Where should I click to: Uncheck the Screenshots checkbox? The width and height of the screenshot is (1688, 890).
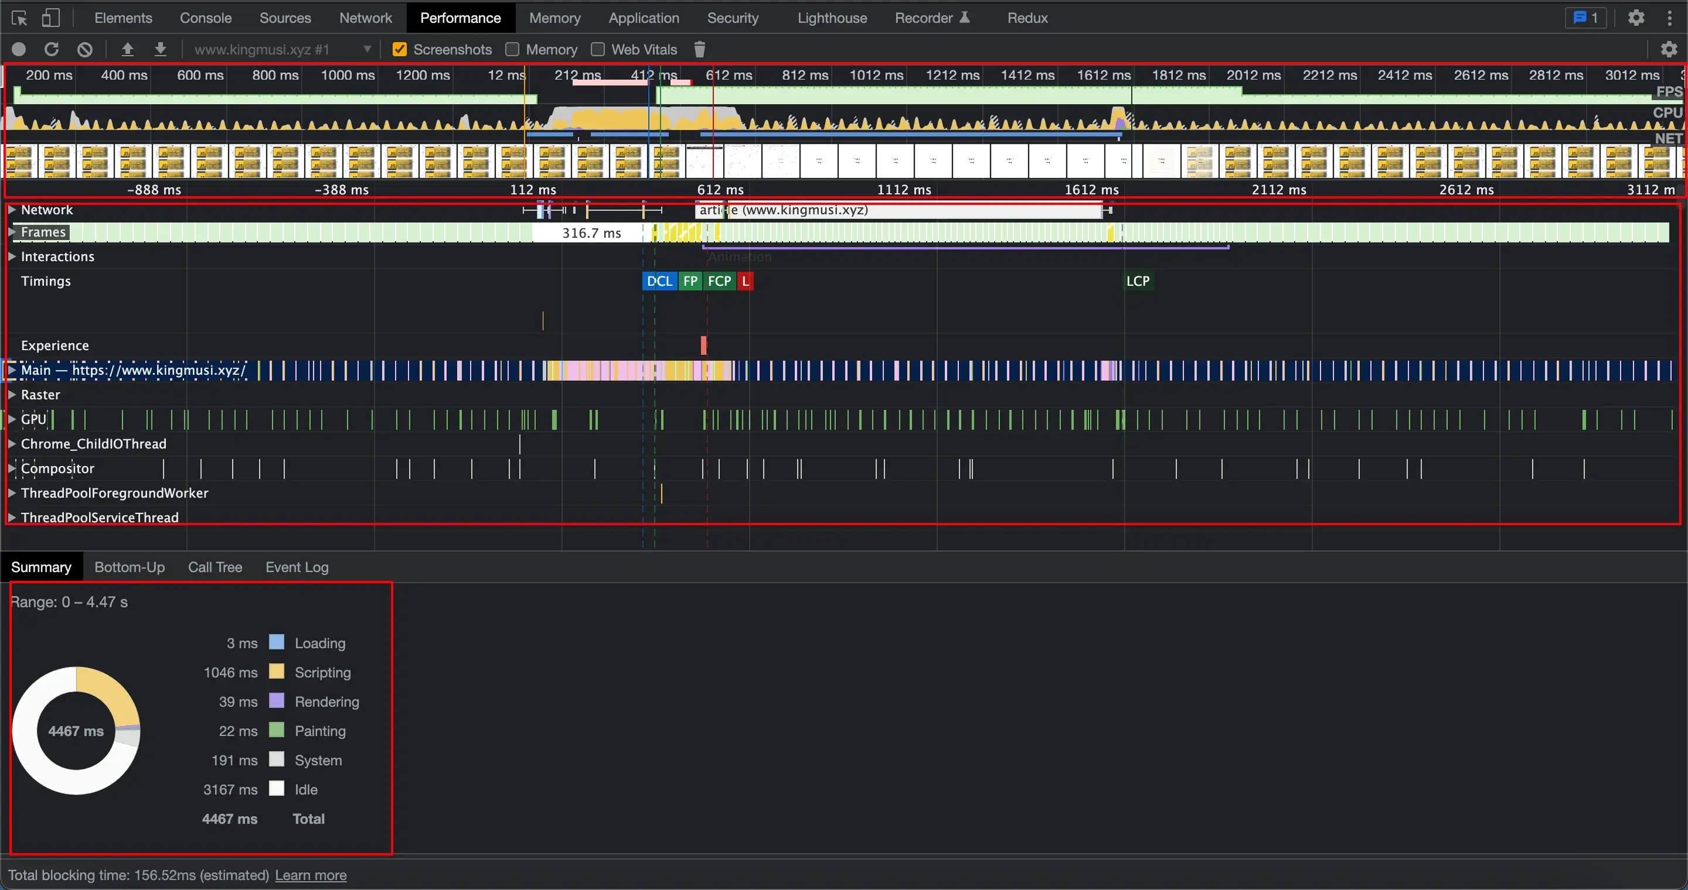tap(399, 49)
